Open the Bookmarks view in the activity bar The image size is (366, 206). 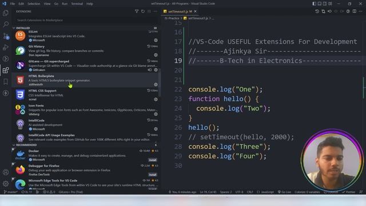pos(6,81)
